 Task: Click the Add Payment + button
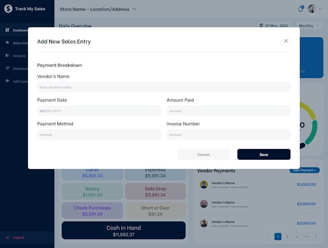pyautogui.click(x=304, y=171)
